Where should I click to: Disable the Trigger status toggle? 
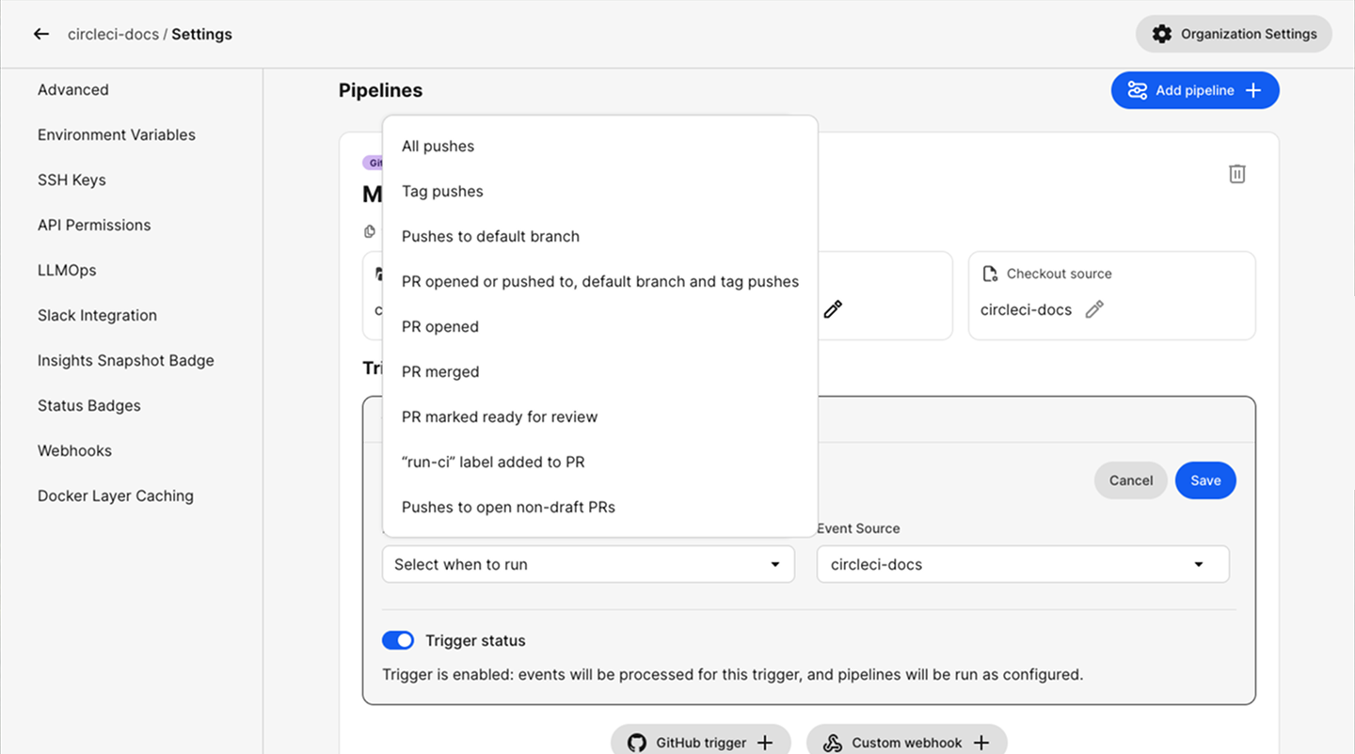[x=398, y=640]
